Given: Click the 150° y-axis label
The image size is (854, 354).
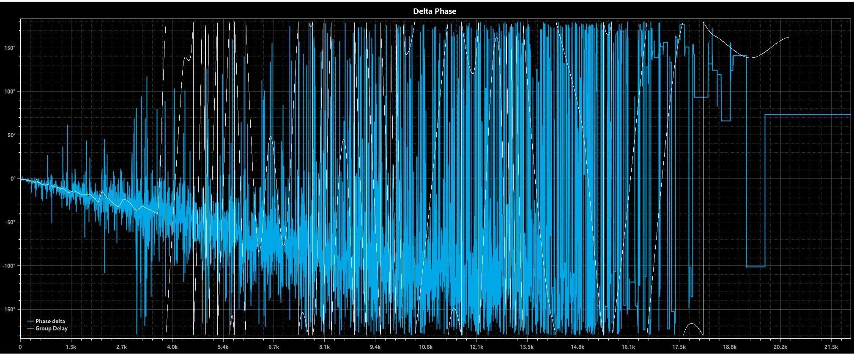Looking at the screenshot, I should (x=10, y=48).
